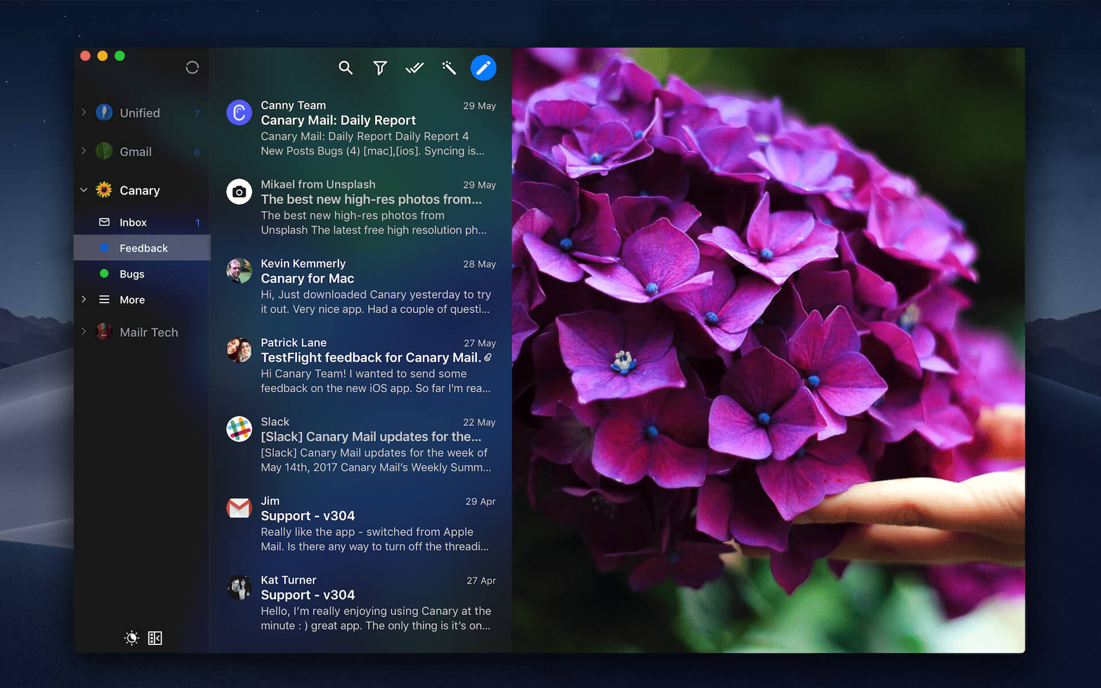Expand the More folders chevron

click(84, 299)
